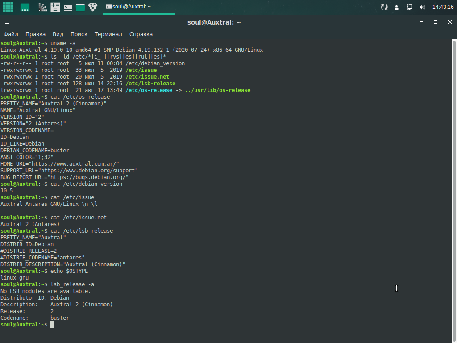Click the 'Release: 2' line
The height and width of the screenshot is (343, 457).
[27, 311]
